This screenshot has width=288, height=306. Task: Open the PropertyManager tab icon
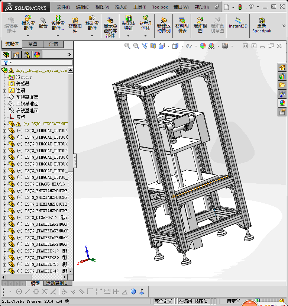tap(16, 55)
